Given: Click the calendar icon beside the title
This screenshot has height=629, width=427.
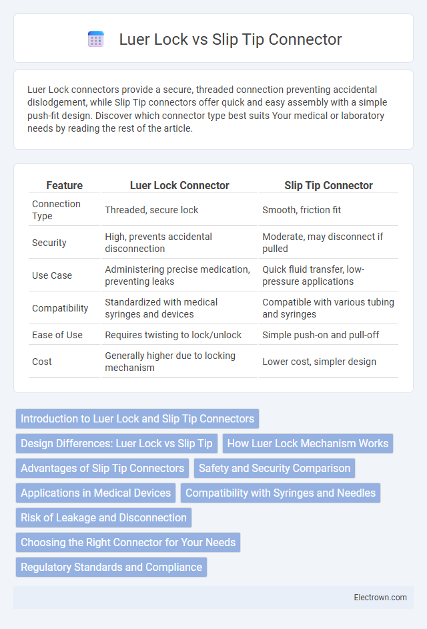Looking at the screenshot, I should [95, 39].
